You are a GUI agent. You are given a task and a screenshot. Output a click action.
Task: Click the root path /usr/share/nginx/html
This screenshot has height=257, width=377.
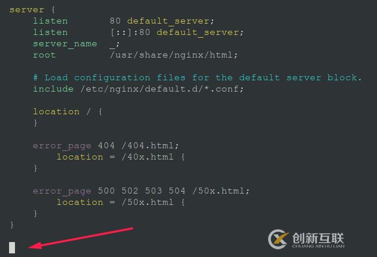[x=174, y=55]
